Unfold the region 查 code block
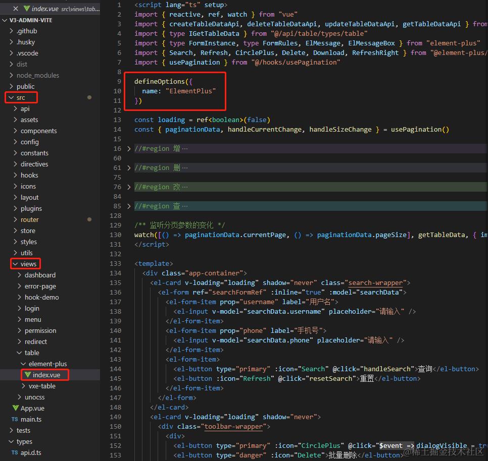The width and height of the screenshot is (488, 461). pos(129,206)
